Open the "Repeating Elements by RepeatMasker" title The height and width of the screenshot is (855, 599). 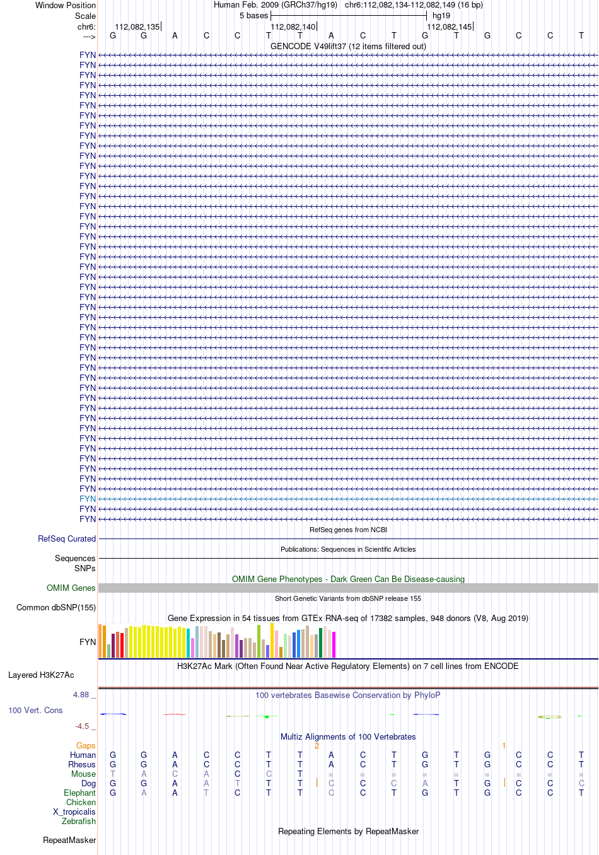(348, 831)
